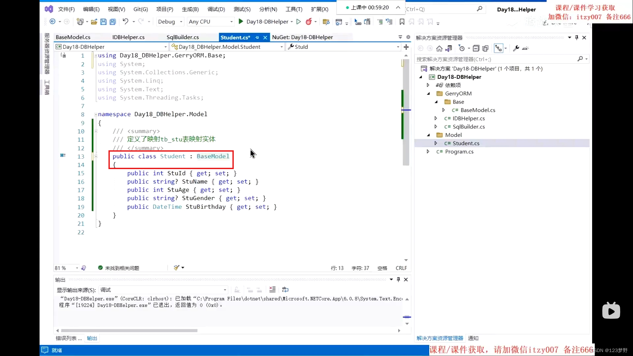The width and height of the screenshot is (633, 356).
Task: Save the current file with the single disk icon
Action: pyautogui.click(x=103, y=22)
